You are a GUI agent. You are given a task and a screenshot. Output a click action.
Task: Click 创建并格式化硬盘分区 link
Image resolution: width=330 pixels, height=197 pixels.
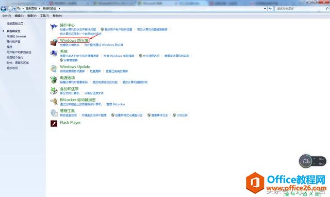(x=129, y=115)
